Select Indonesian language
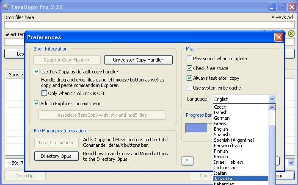298x185 pixels. 241,168
